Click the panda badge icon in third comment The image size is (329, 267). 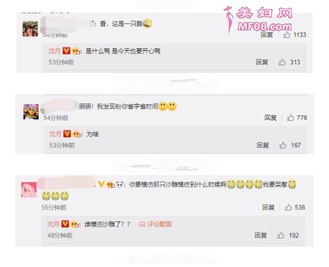[x=120, y=185]
